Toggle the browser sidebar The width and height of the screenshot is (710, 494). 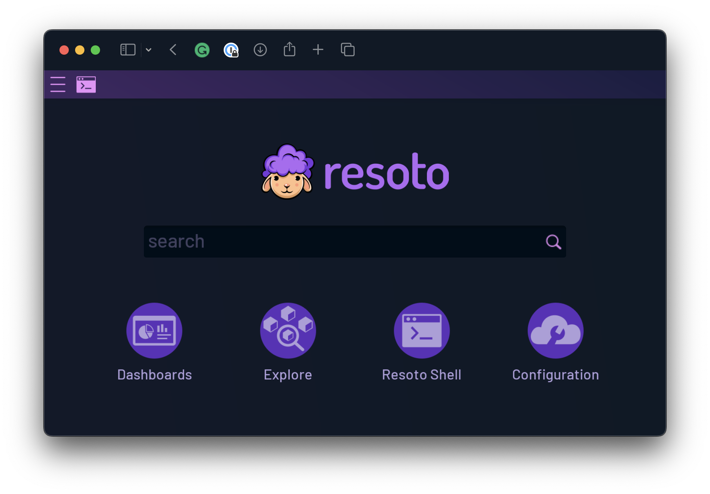(128, 50)
